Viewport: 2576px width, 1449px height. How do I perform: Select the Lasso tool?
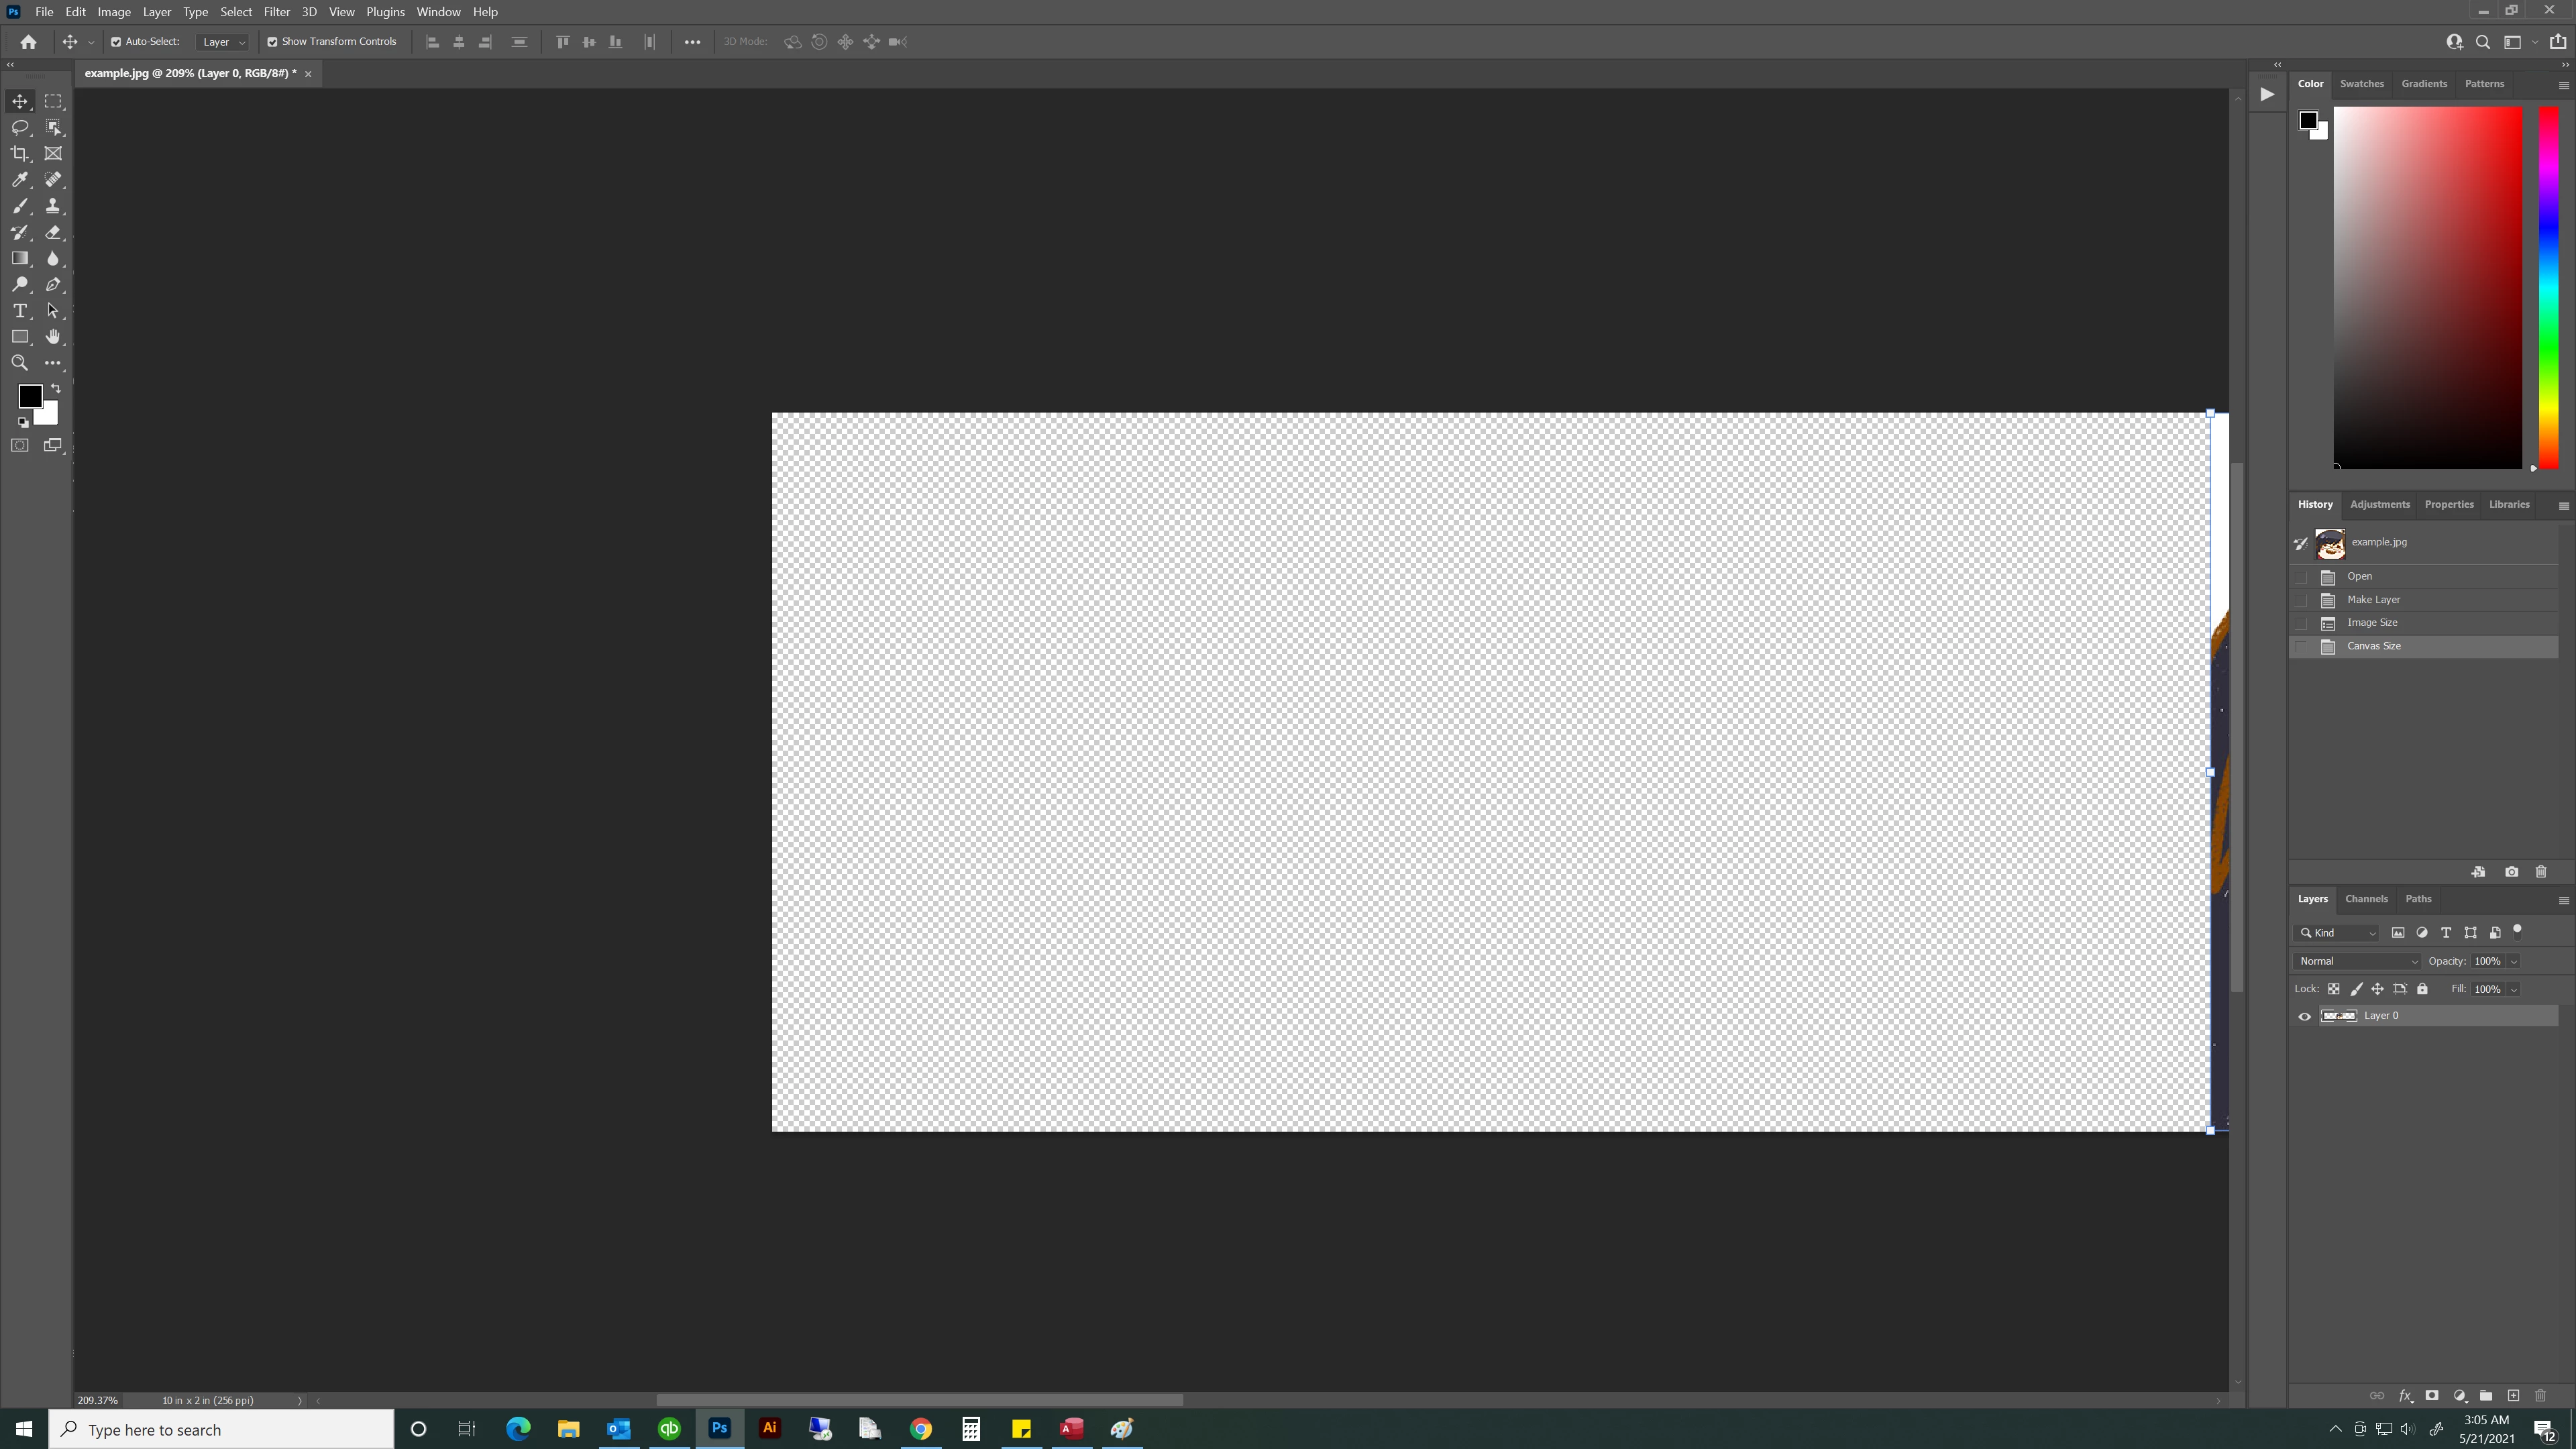tap(20, 127)
